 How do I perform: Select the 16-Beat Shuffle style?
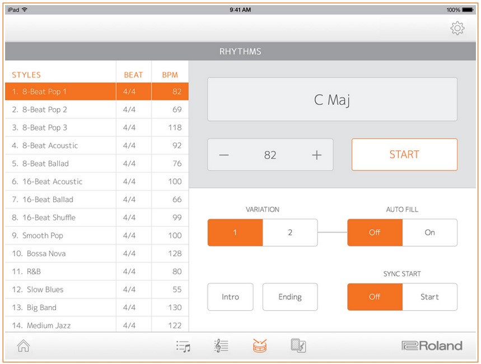(60, 218)
